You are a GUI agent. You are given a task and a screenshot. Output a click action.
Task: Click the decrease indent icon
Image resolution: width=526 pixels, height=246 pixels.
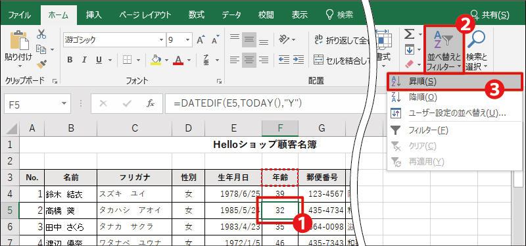284,60
